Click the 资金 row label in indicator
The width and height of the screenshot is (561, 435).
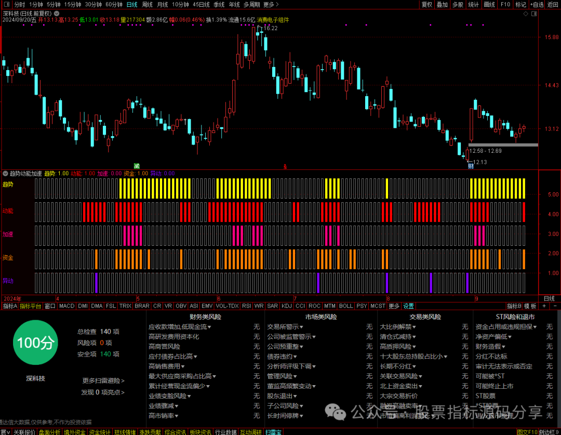[x=8, y=258]
